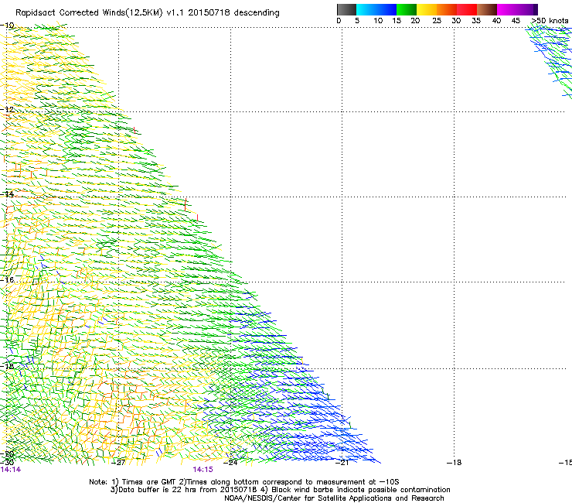Screen dimensions: 572x503
Task: Click the -18 longitude label along bottom
Action: [x=454, y=463]
